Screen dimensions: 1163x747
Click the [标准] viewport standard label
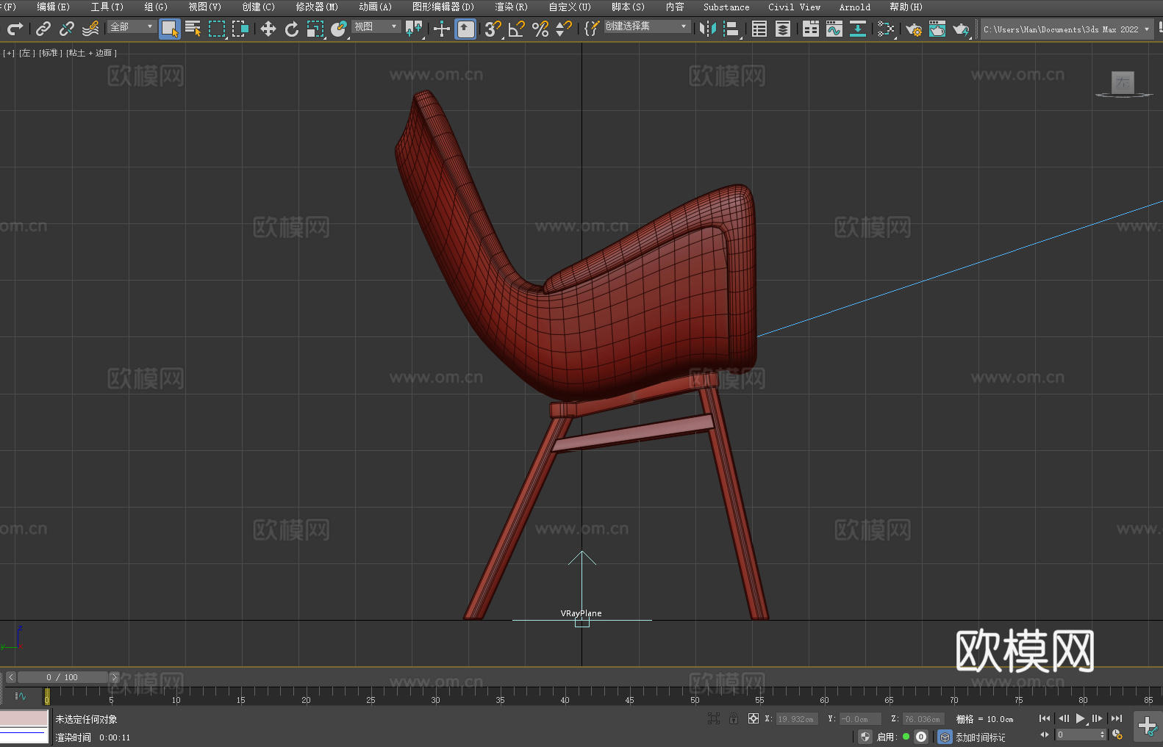click(x=50, y=53)
